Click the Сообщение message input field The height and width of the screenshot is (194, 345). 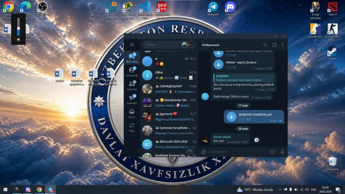click(x=238, y=151)
